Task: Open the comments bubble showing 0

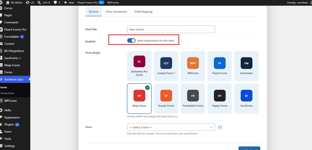Action: (55, 2)
